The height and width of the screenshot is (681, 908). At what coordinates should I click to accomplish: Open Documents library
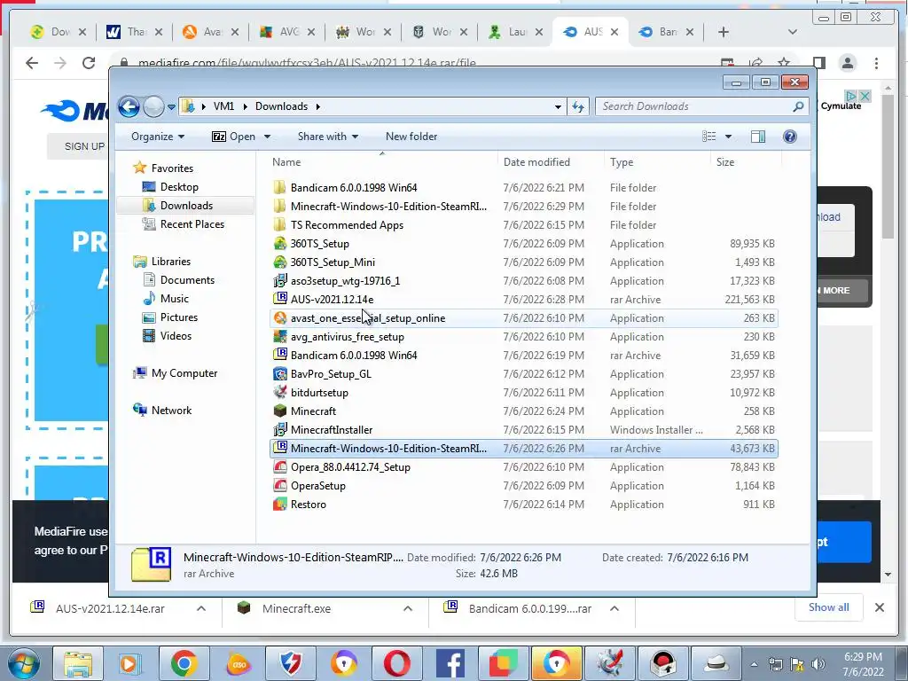pos(187,279)
